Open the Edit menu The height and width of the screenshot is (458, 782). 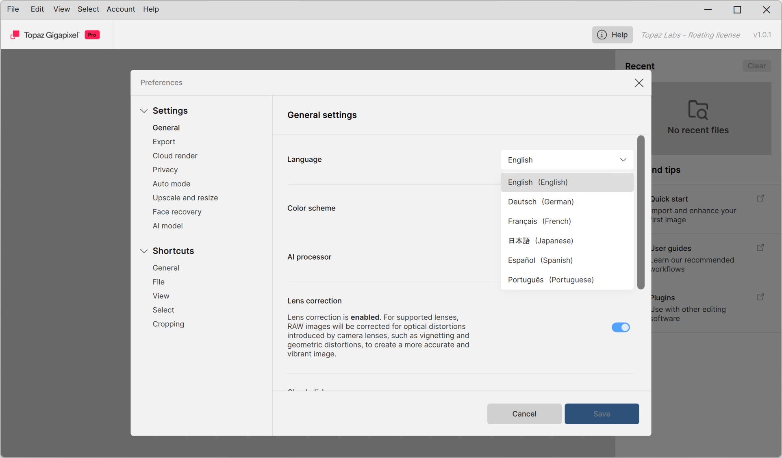pyautogui.click(x=37, y=9)
